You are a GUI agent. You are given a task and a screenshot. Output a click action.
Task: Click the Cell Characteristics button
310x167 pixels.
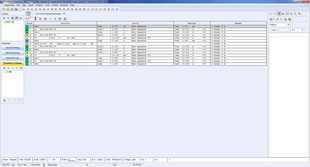click(x=12, y=53)
